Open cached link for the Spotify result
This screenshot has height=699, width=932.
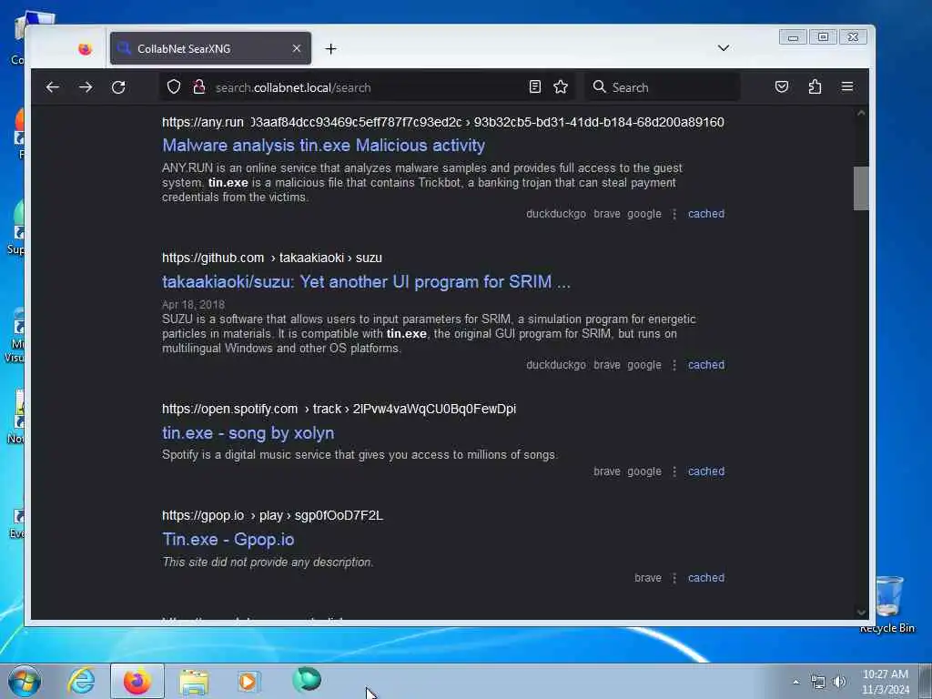tap(706, 471)
